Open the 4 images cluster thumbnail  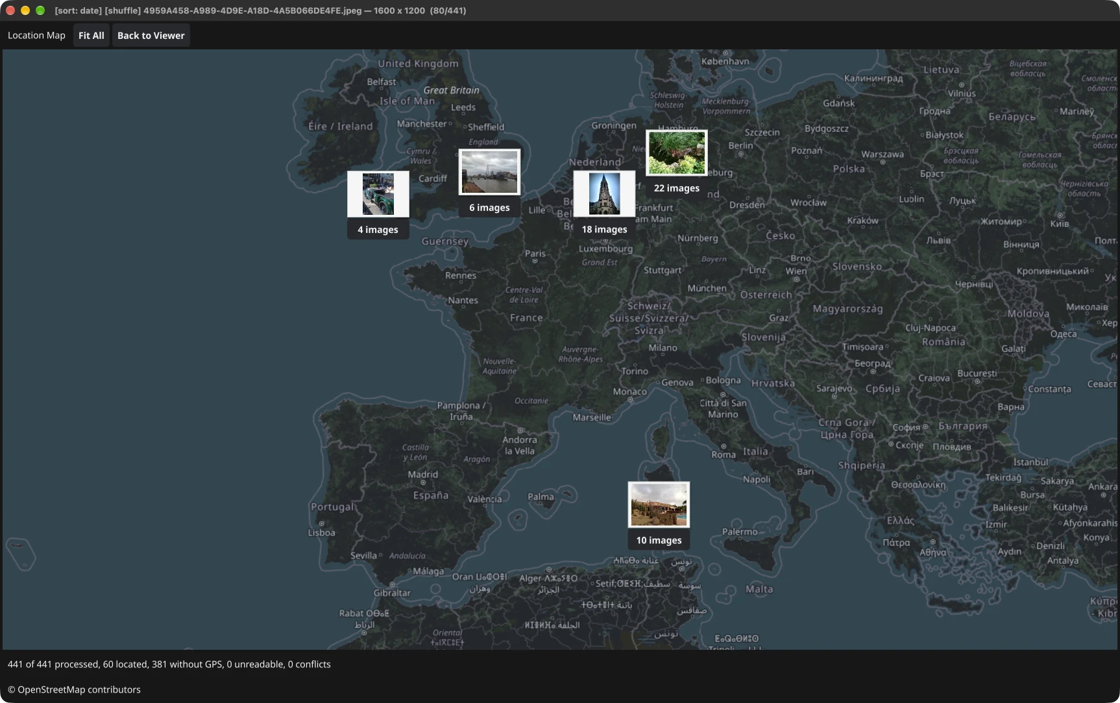(x=378, y=194)
